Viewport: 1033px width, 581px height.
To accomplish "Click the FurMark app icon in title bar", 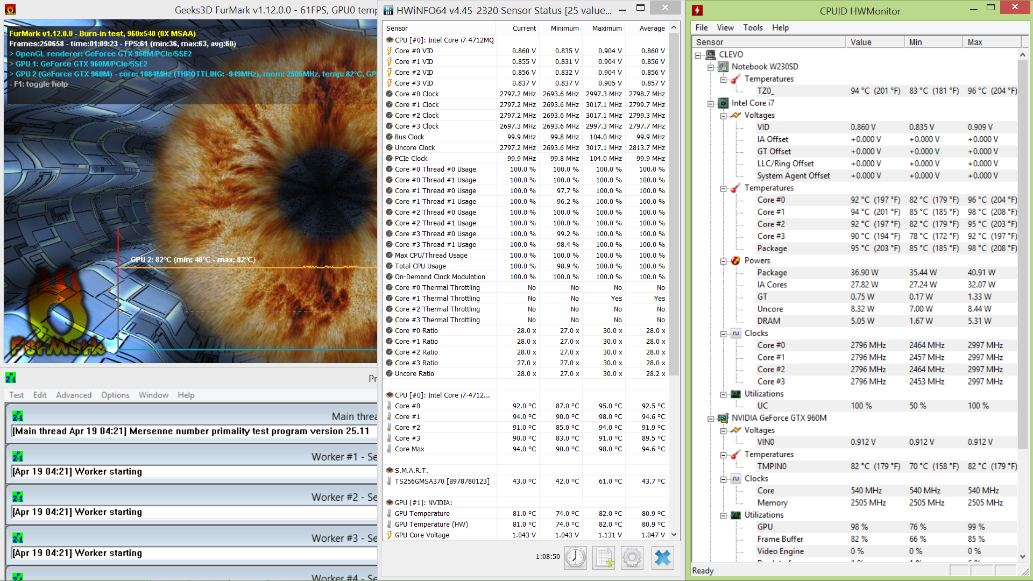I will 10,9.
